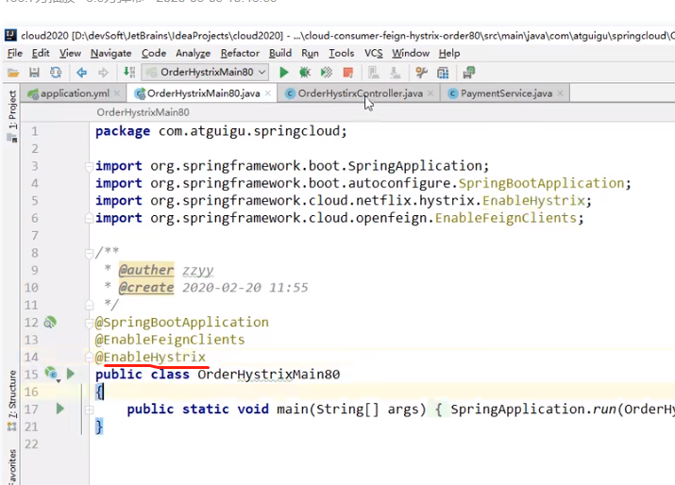Click the class name OrderHystrixMain80 on line 15

coord(269,375)
